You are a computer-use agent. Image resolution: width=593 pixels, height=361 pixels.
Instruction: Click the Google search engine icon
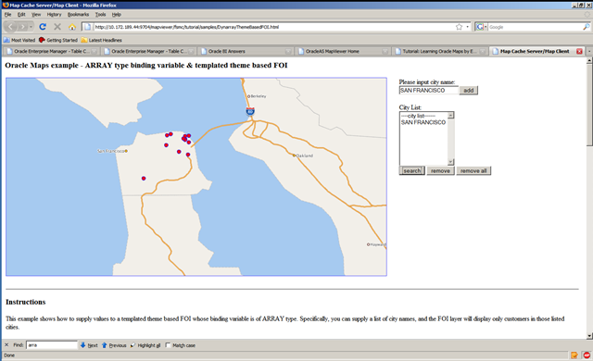480,27
